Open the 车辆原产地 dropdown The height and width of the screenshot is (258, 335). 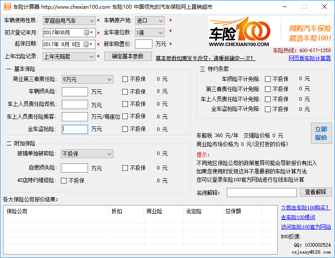[x=150, y=21]
